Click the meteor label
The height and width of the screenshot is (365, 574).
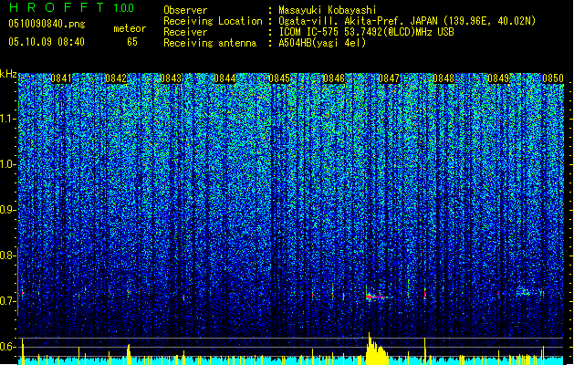tap(130, 28)
